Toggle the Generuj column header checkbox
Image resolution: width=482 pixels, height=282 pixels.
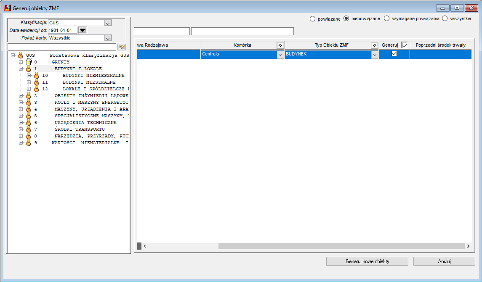coord(405,45)
